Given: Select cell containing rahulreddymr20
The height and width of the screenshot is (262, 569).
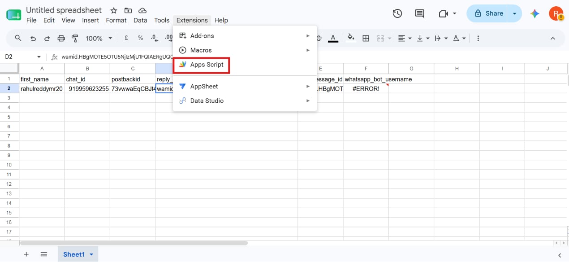Looking at the screenshot, I should (42, 89).
